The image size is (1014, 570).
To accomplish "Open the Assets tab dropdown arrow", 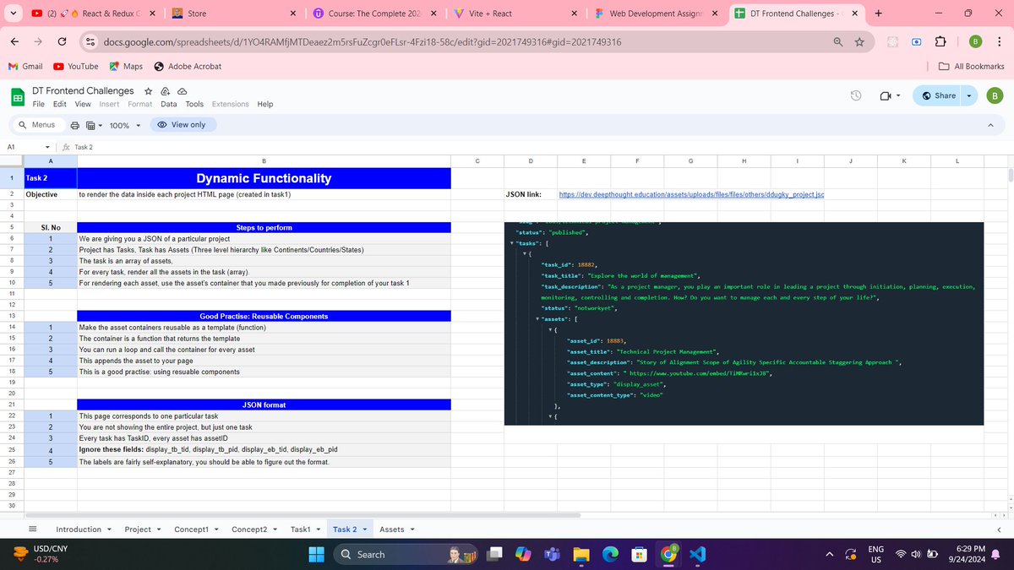I will click(412, 530).
